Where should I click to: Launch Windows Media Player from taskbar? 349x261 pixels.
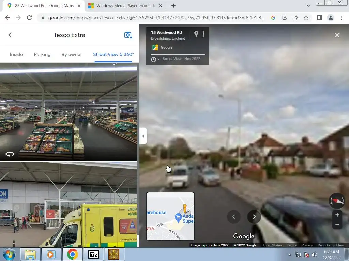pyautogui.click(x=51, y=254)
